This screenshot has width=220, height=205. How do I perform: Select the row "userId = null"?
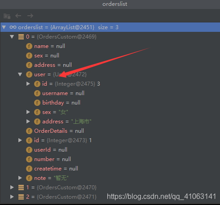110,150
